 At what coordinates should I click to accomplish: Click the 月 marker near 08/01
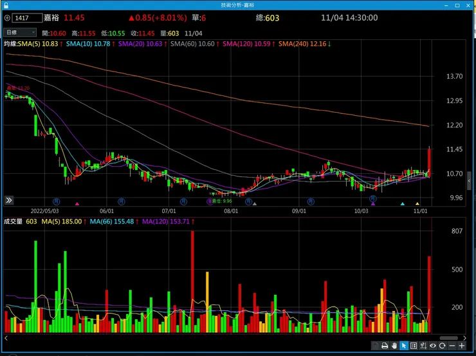coord(249,201)
